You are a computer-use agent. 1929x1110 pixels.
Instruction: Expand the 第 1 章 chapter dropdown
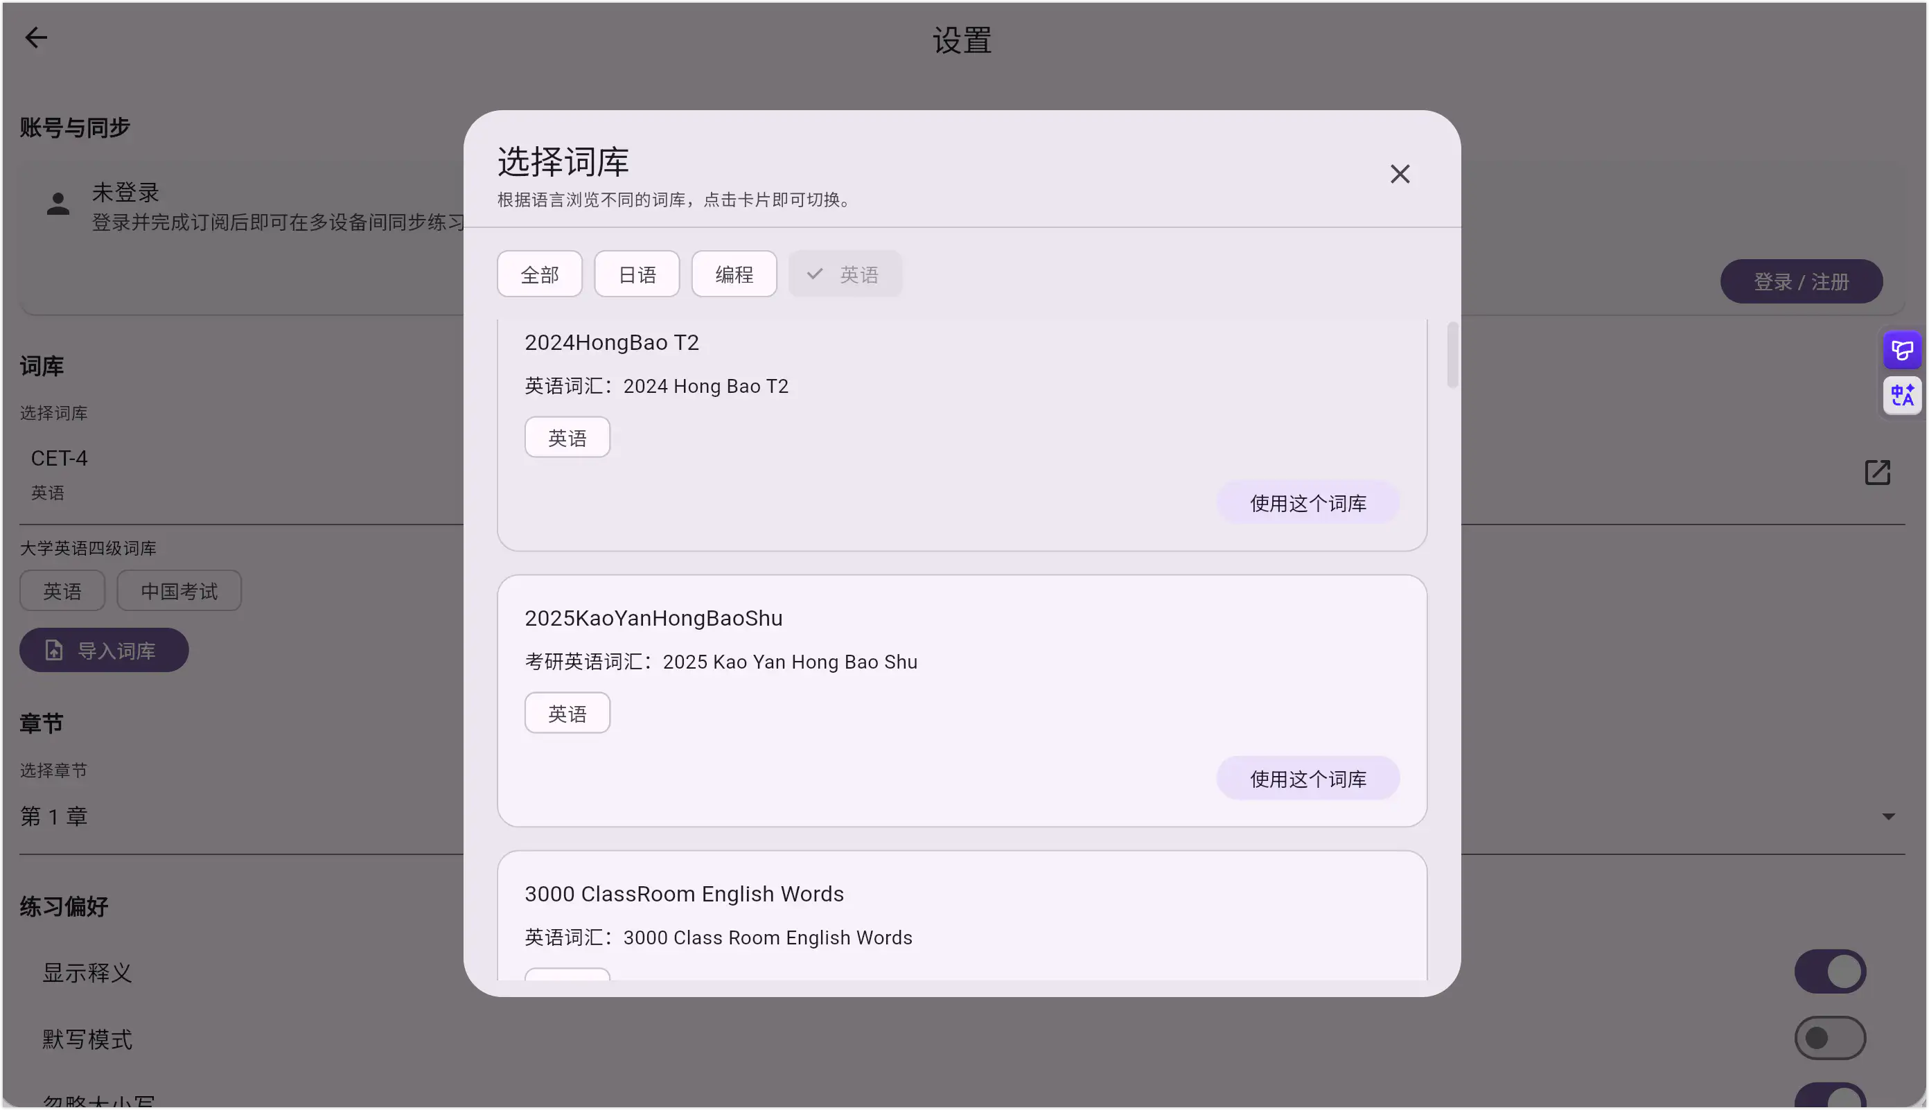1889,816
